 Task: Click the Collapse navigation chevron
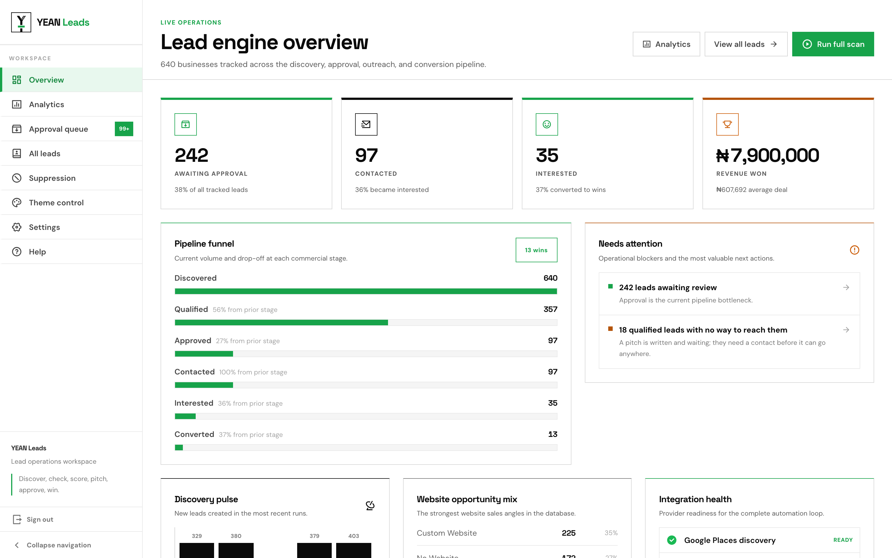tap(17, 545)
